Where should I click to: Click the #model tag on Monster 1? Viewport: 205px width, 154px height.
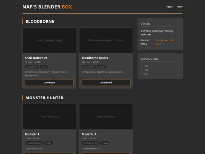pyautogui.click(x=48, y=143)
